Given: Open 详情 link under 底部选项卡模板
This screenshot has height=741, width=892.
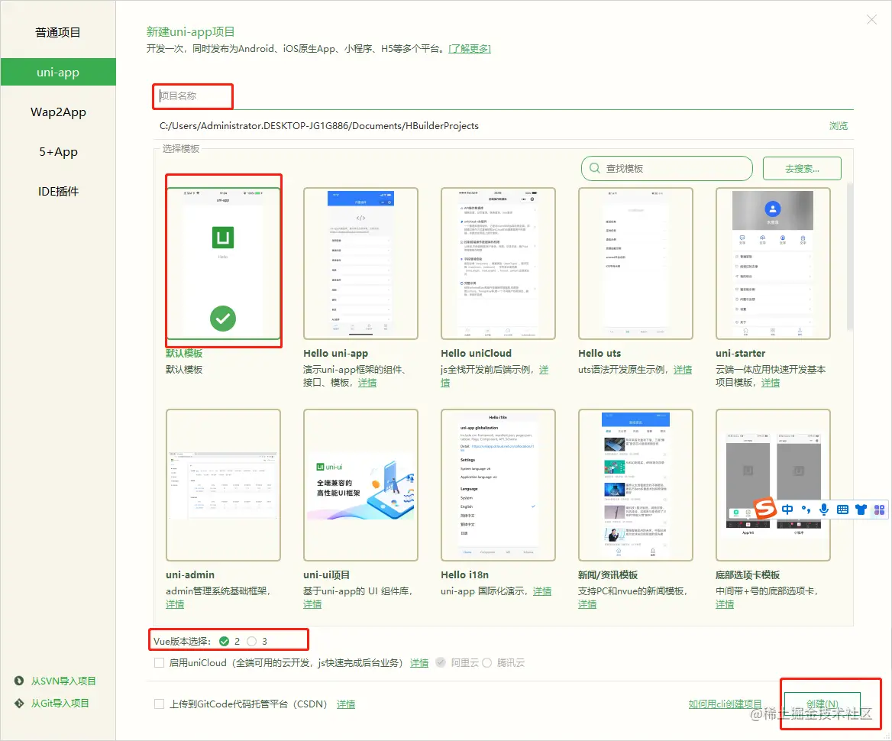Looking at the screenshot, I should [x=725, y=603].
